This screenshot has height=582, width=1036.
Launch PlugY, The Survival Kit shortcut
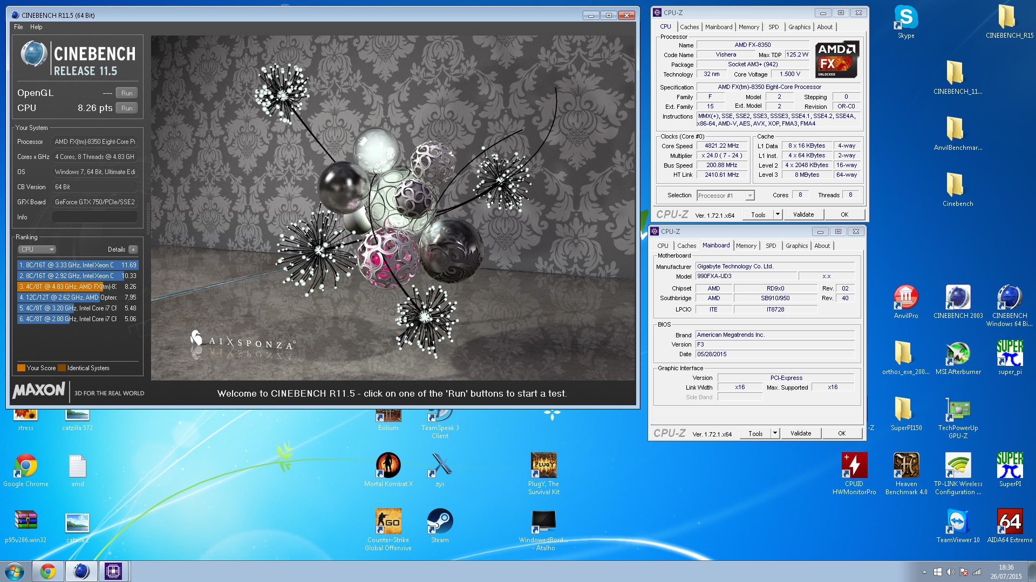tap(543, 474)
